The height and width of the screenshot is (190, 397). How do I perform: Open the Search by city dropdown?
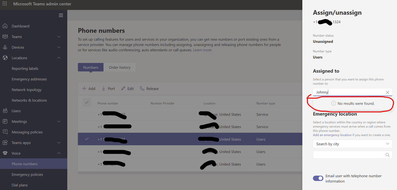352,144
